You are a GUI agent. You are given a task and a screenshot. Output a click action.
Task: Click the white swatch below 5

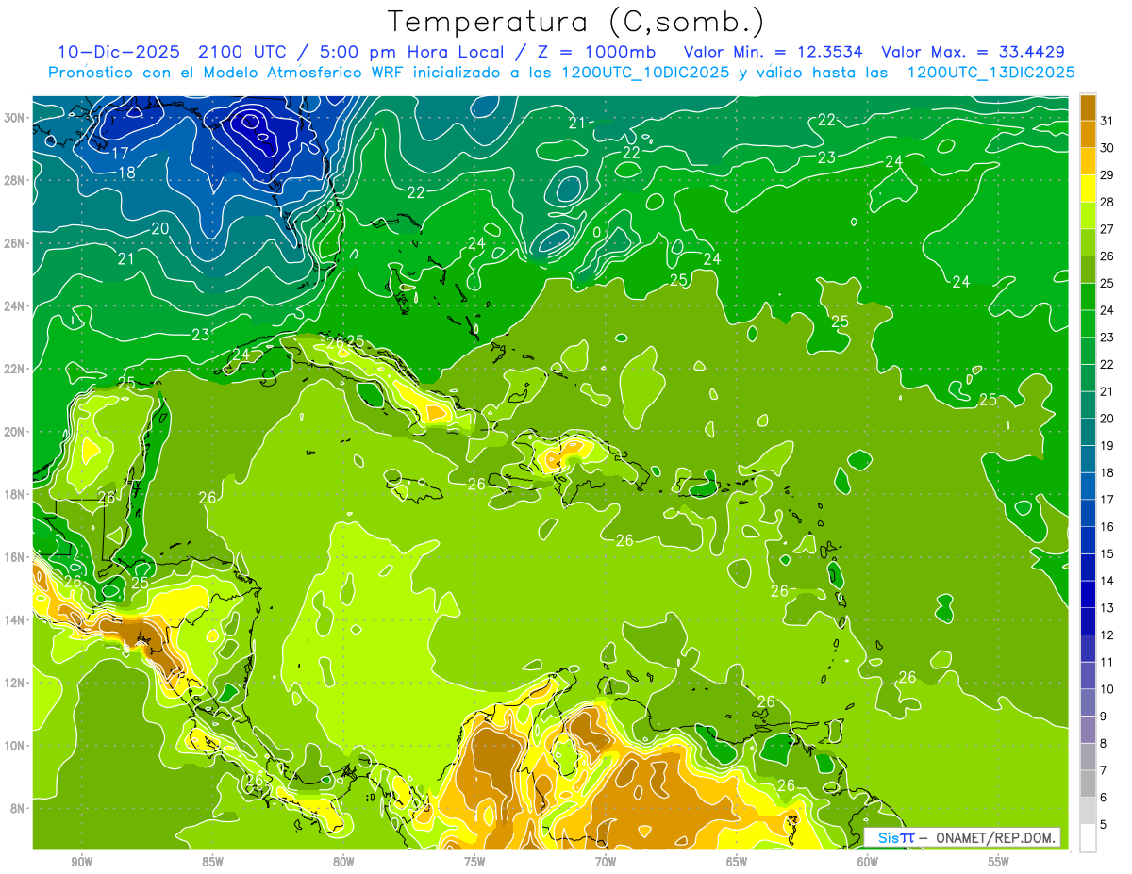(1088, 838)
